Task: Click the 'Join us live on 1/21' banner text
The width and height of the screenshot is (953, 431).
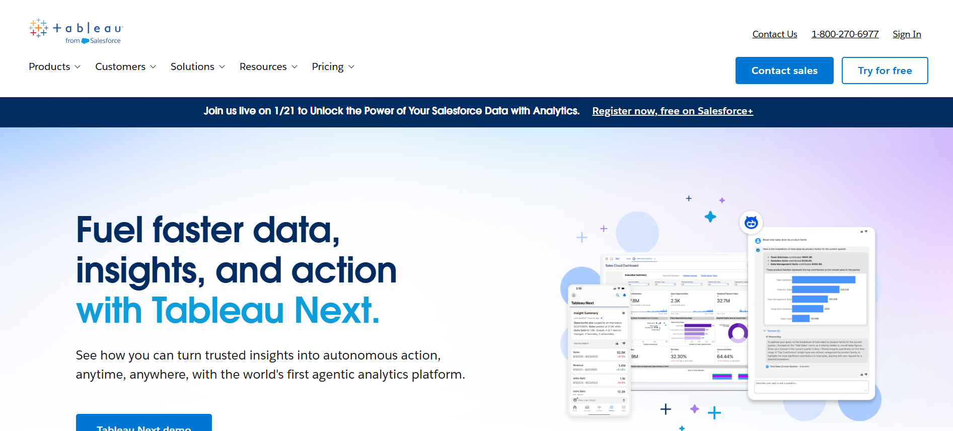Action: pos(392,111)
